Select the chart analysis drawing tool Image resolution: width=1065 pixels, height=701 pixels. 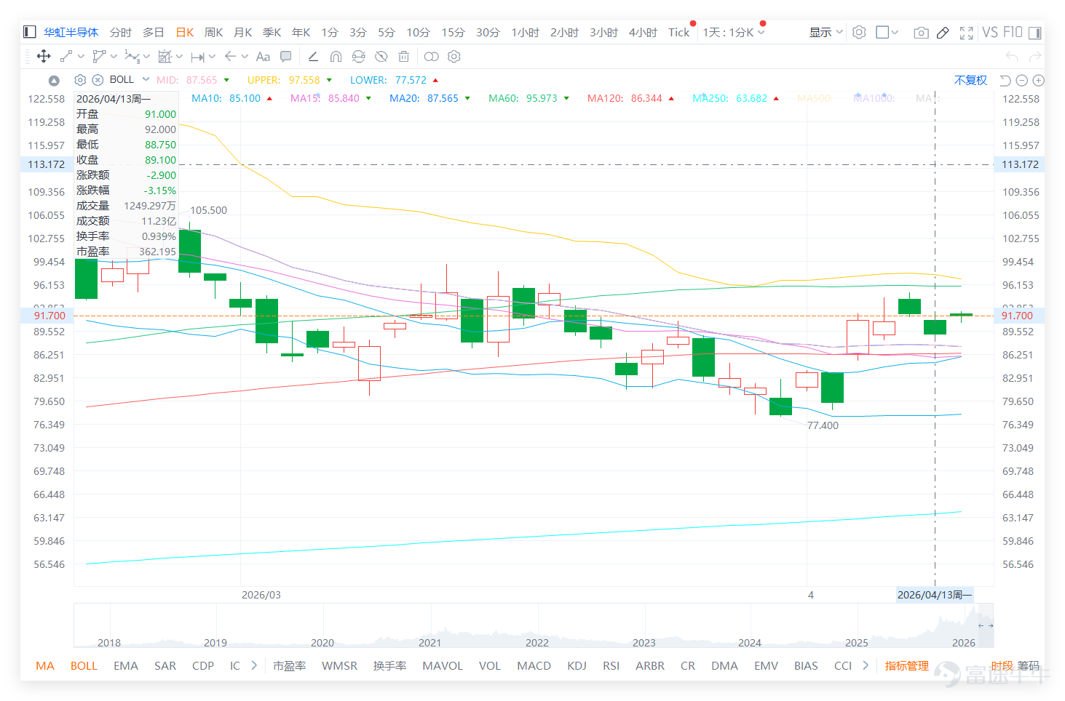click(x=165, y=56)
